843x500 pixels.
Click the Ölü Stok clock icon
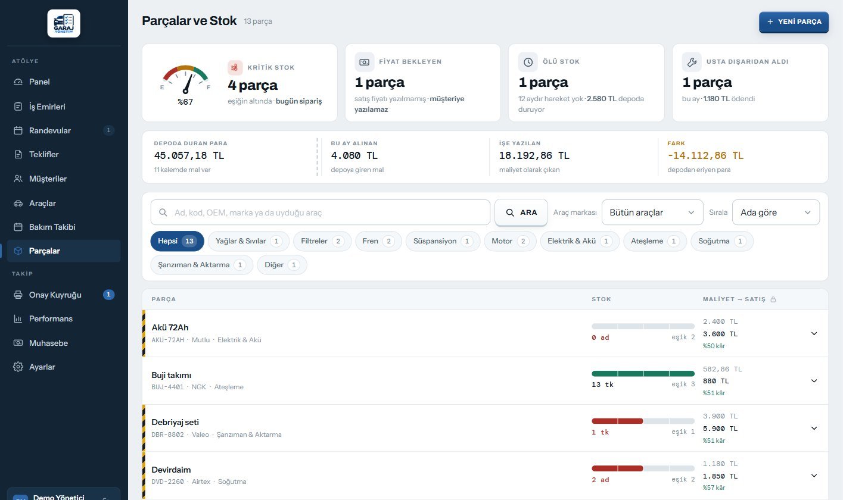tap(528, 62)
